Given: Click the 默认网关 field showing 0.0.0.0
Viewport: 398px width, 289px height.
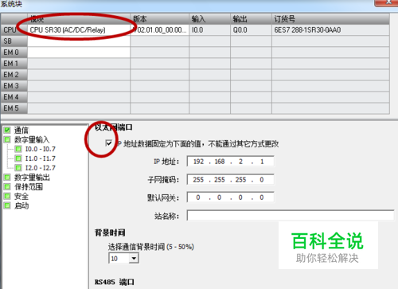Looking at the screenshot, I should click(x=230, y=197).
